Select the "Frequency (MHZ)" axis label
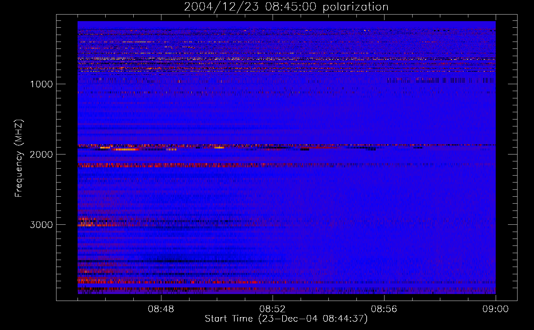Viewport: 534px width, 330px height. click(19, 158)
